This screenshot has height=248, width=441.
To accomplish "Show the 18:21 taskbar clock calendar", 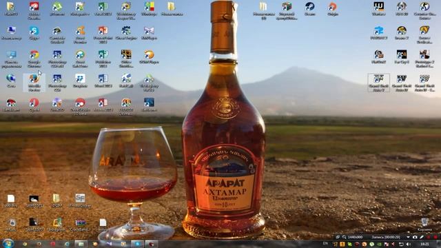I will [424, 244].
